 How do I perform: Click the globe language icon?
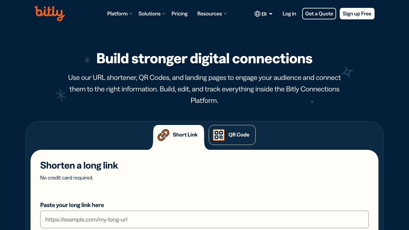tap(257, 14)
